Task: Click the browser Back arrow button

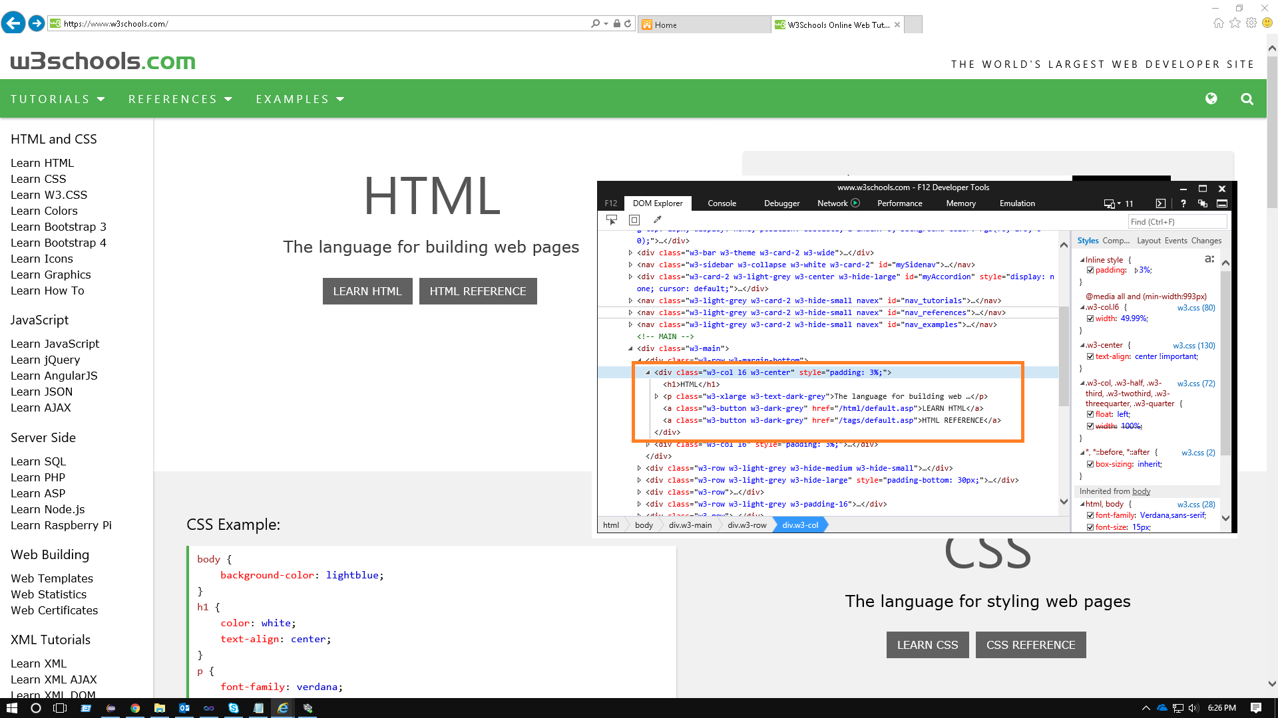Action: pyautogui.click(x=13, y=23)
